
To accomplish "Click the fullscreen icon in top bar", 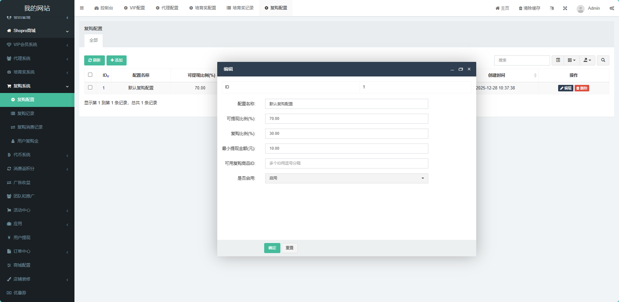I will click(x=565, y=8).
